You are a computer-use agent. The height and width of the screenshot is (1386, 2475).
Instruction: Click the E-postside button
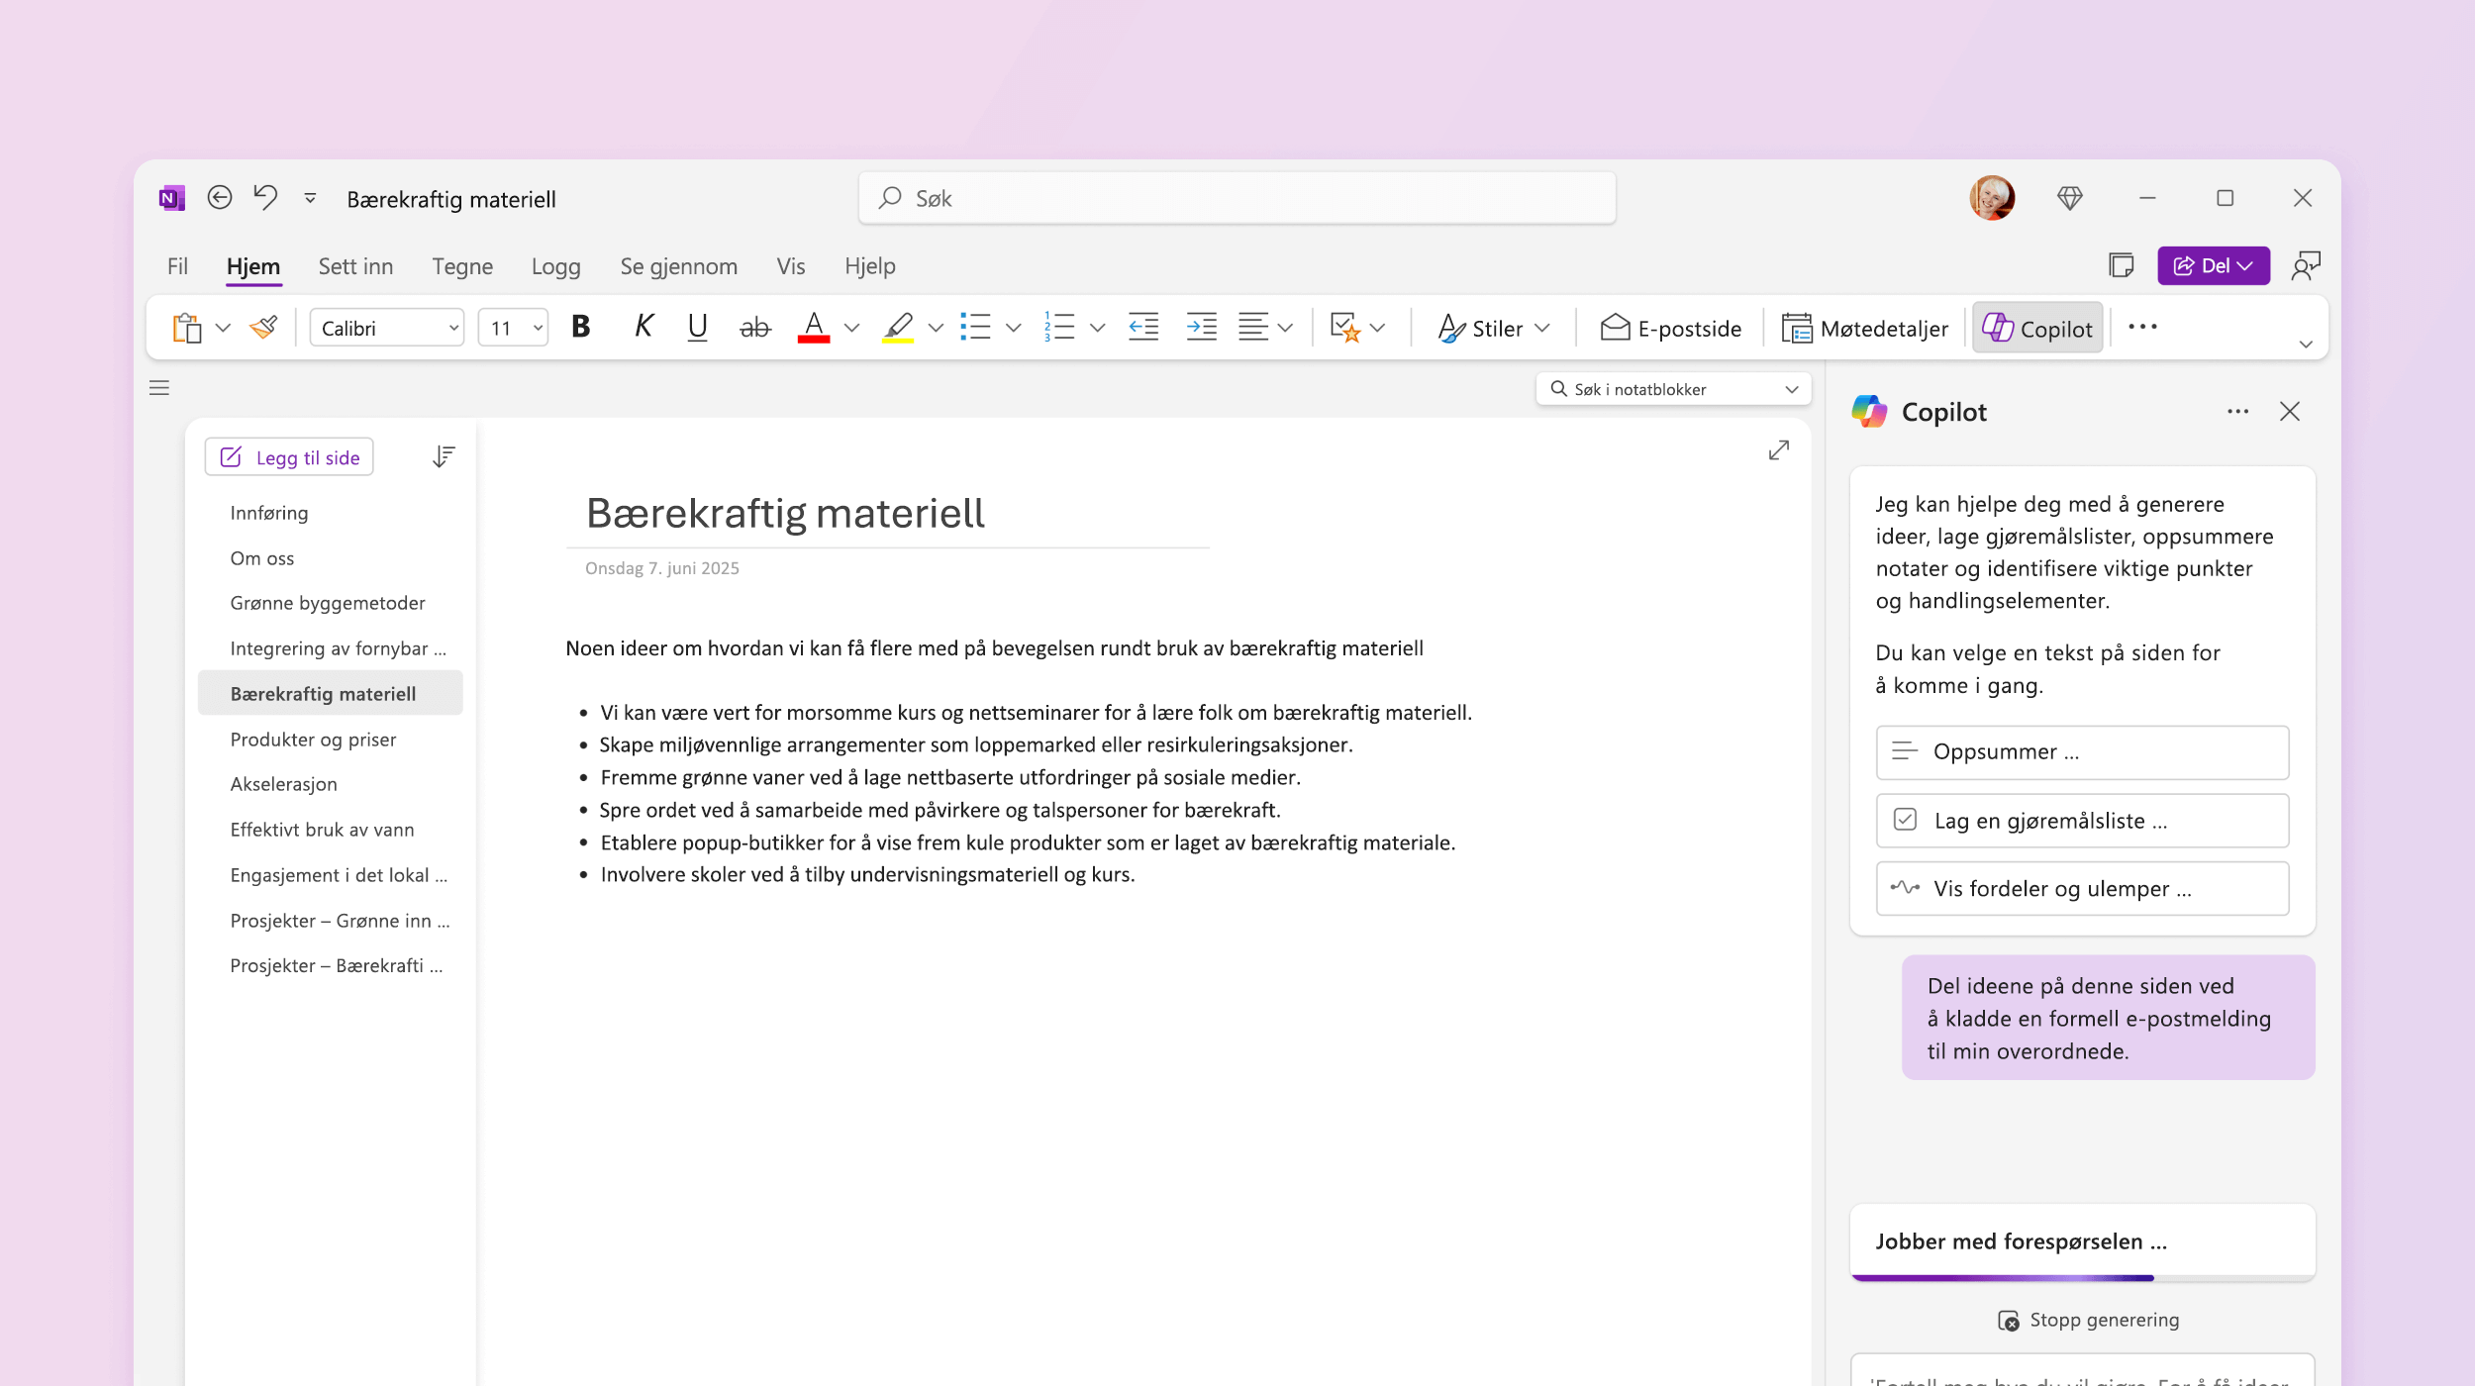(x=1671, y=328)
